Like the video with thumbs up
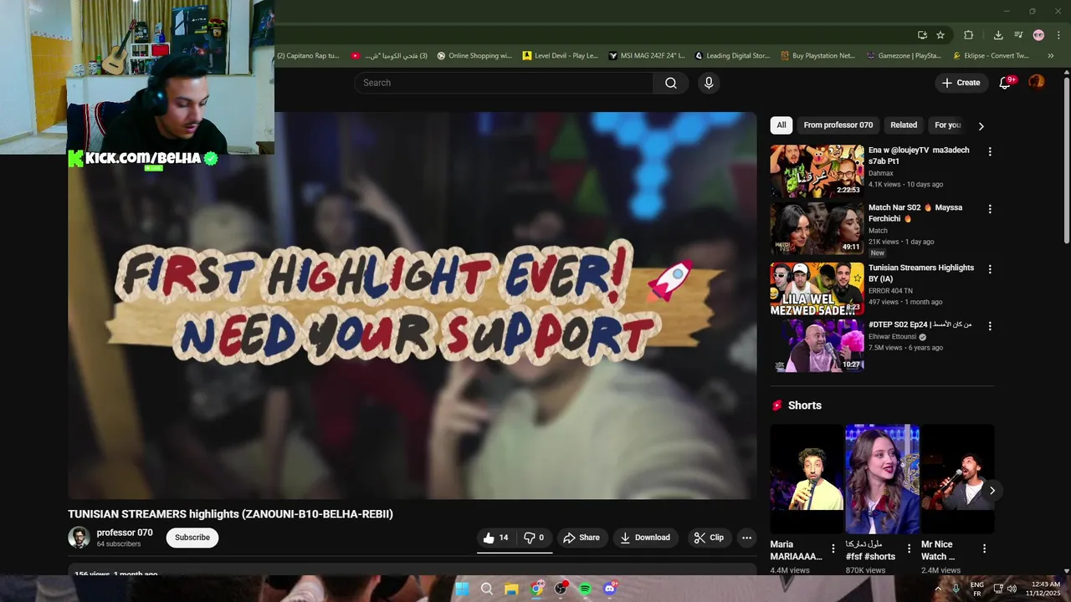This screenshot has height=602, width=1071. 498,538
